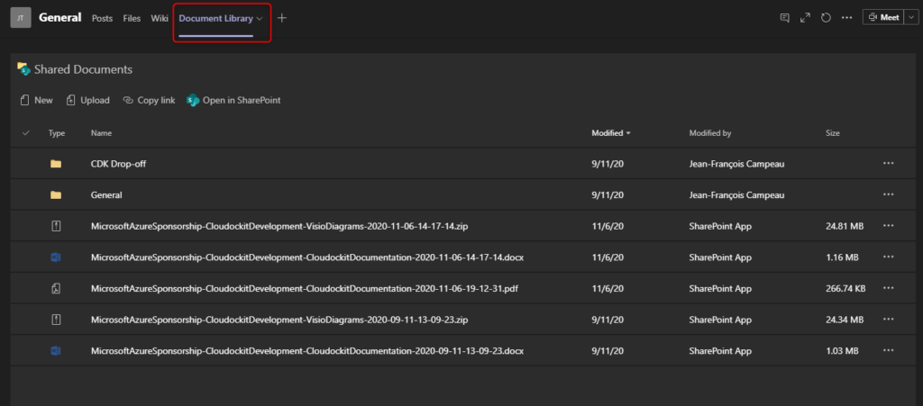Click the CDK Drop-off folder icon
Viewport: 923px width, 406px height.
56,164
